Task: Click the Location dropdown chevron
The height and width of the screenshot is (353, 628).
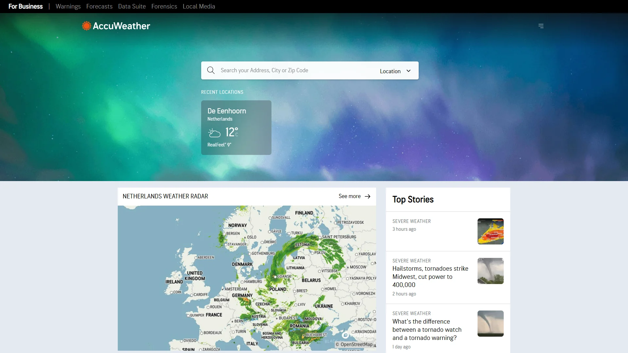Action: pyautogui.click(x=409, y=71)
